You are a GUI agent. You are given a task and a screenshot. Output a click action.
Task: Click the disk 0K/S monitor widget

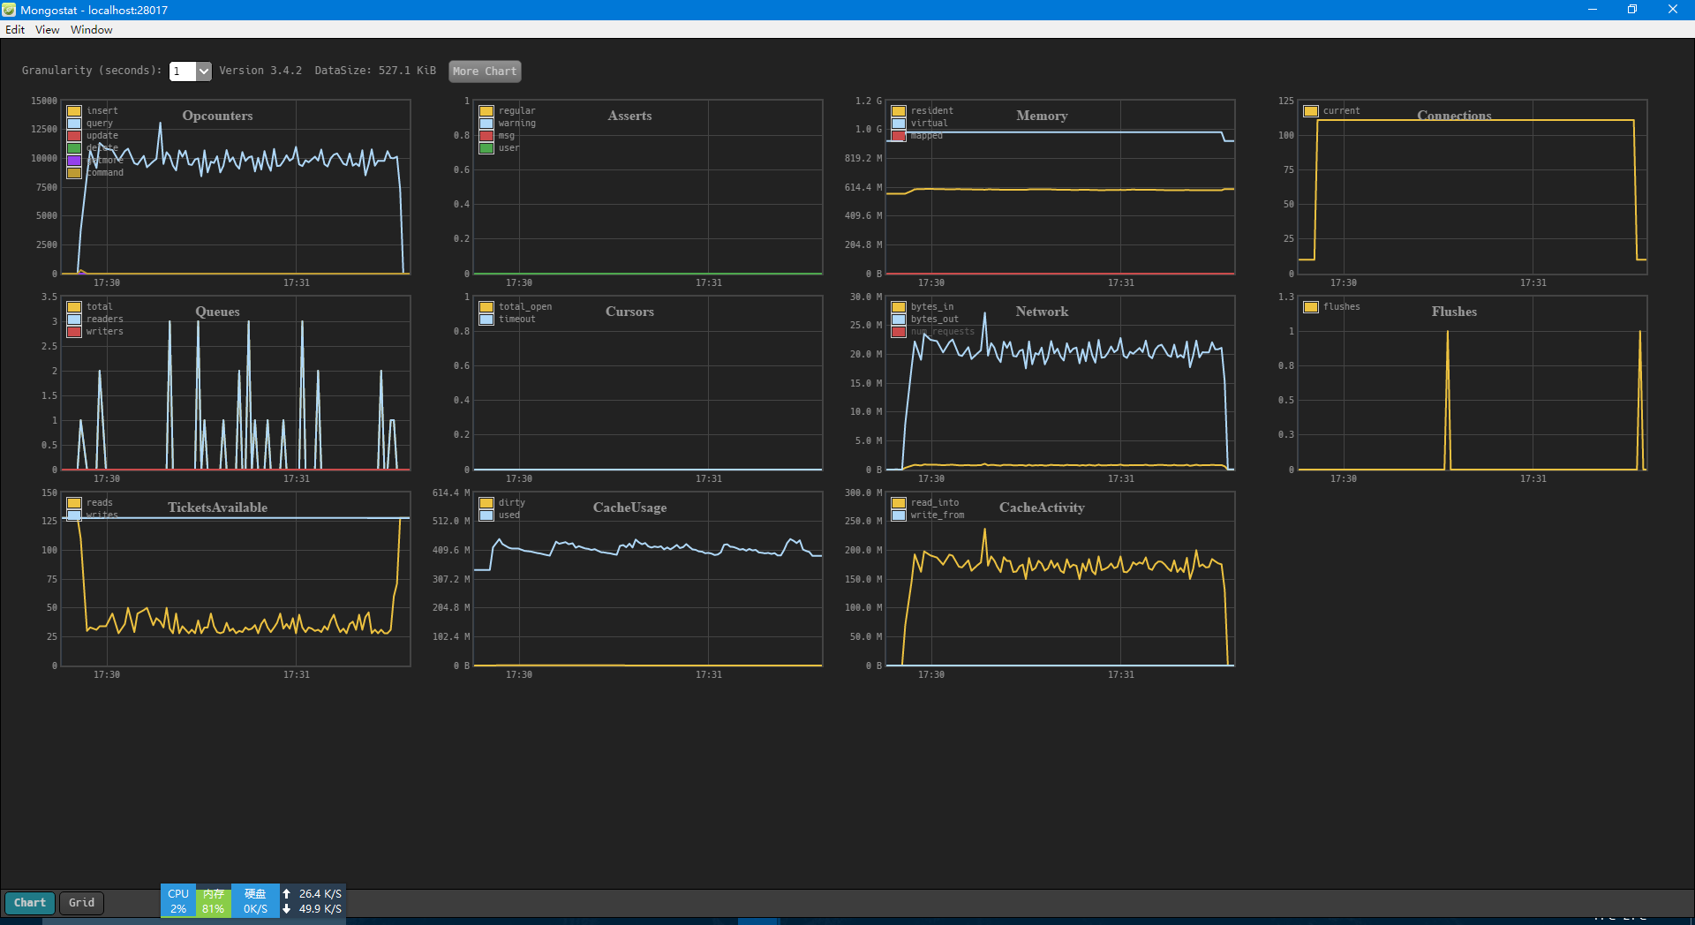tap(255, 901)
